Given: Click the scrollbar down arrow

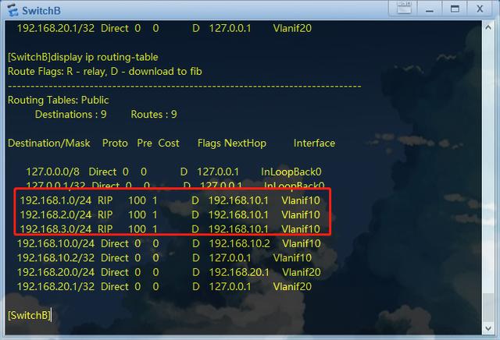Looking at the screenshot, I should coord(487,328).
